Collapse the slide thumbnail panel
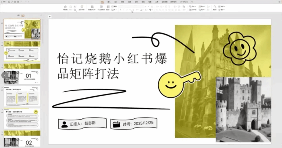The image size is (282, 148). coord(41,15)
